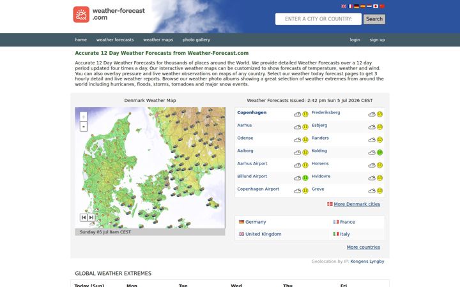Image resolution: width=460 pixels, height=287 pixels.
Task: Click the yellow temperature circle for Horsens
Action: 380,165
